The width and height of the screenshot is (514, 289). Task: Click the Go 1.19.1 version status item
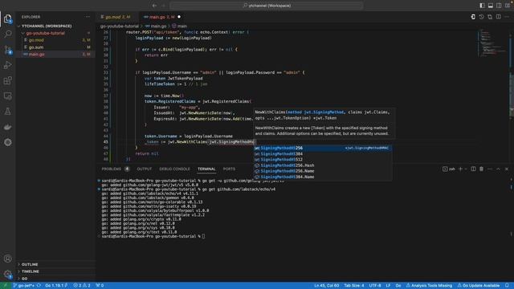56,286
